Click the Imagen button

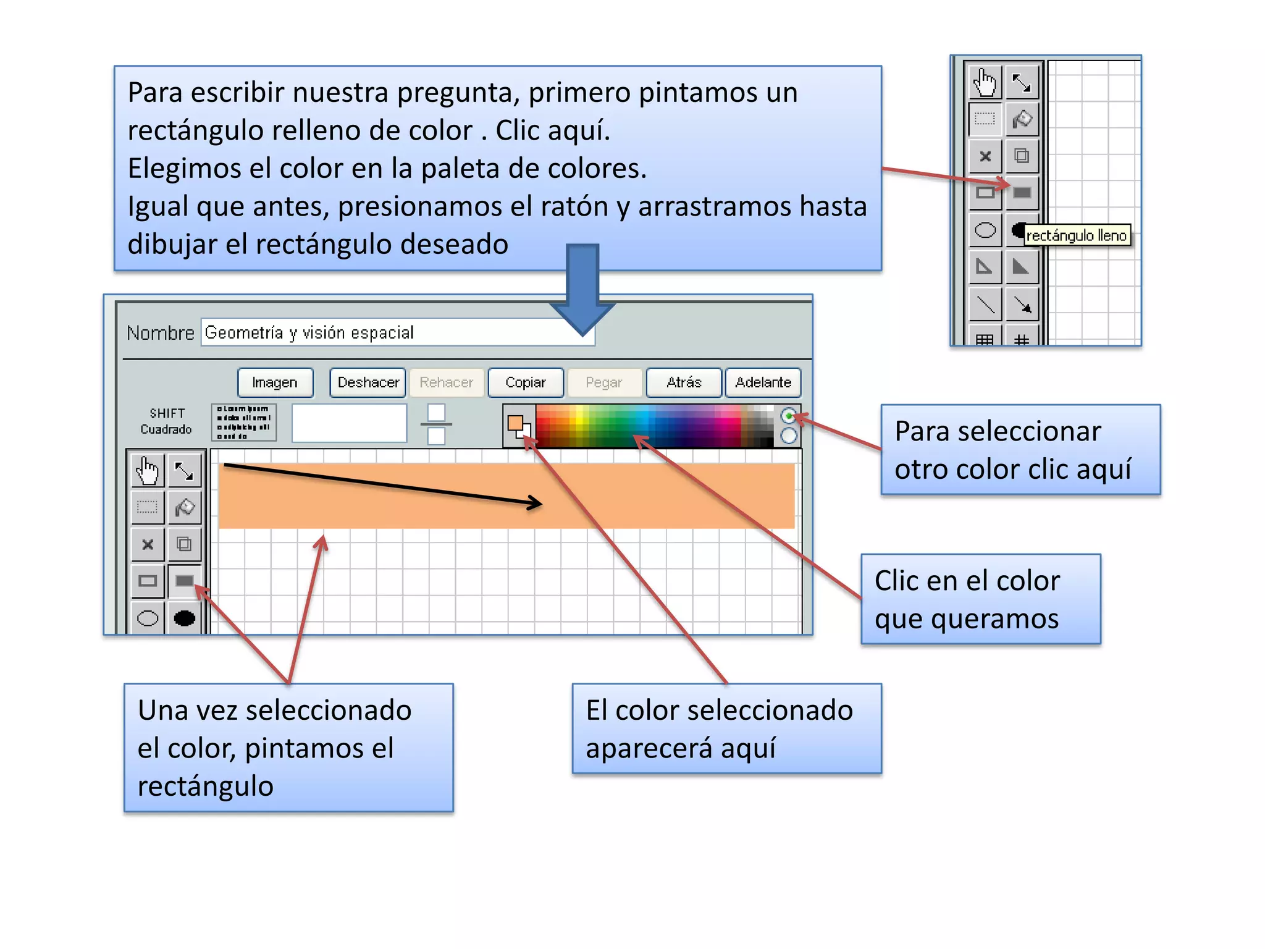tap(275, 382)
